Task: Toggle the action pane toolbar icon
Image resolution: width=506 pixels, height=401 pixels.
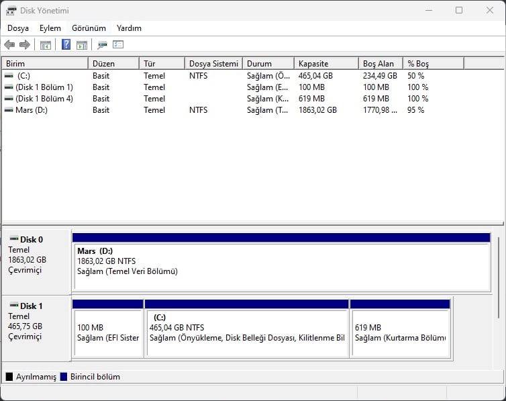Action: [x=82, y=45]
